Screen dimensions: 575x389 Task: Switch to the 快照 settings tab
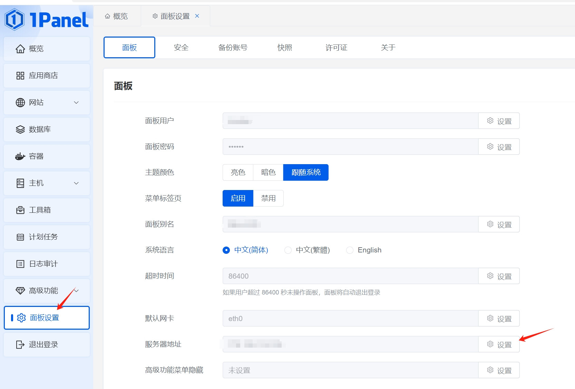click(285, 48)
